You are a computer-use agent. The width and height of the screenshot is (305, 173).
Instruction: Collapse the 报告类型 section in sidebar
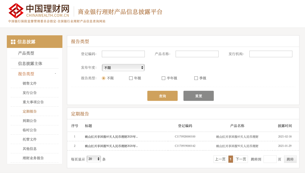click(55, 73)
